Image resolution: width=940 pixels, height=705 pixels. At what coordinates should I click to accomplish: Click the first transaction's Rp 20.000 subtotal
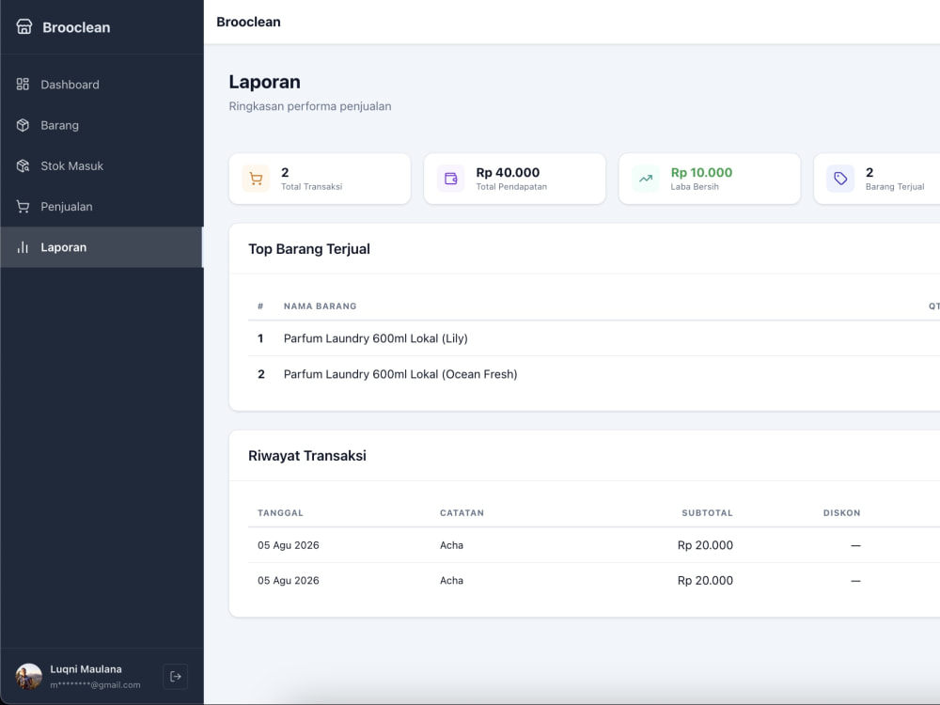click(705, 545)
